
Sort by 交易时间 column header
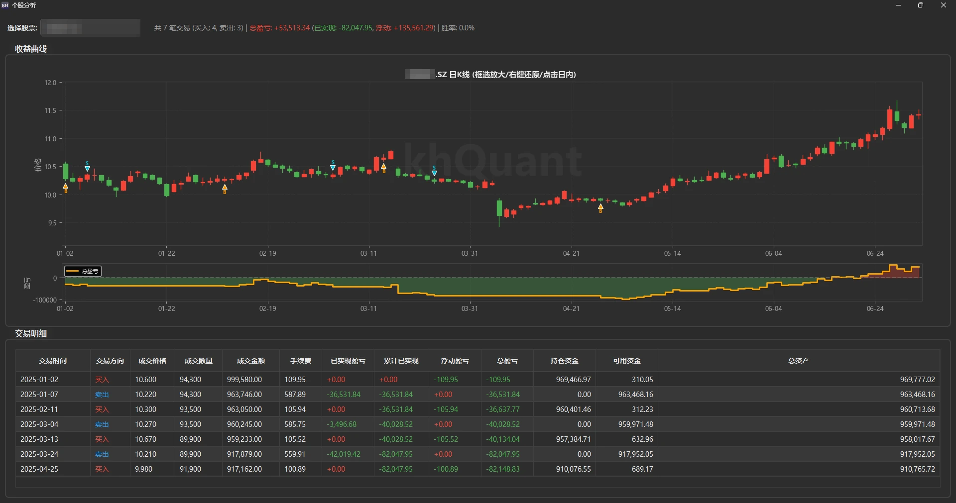click(53, 361)
